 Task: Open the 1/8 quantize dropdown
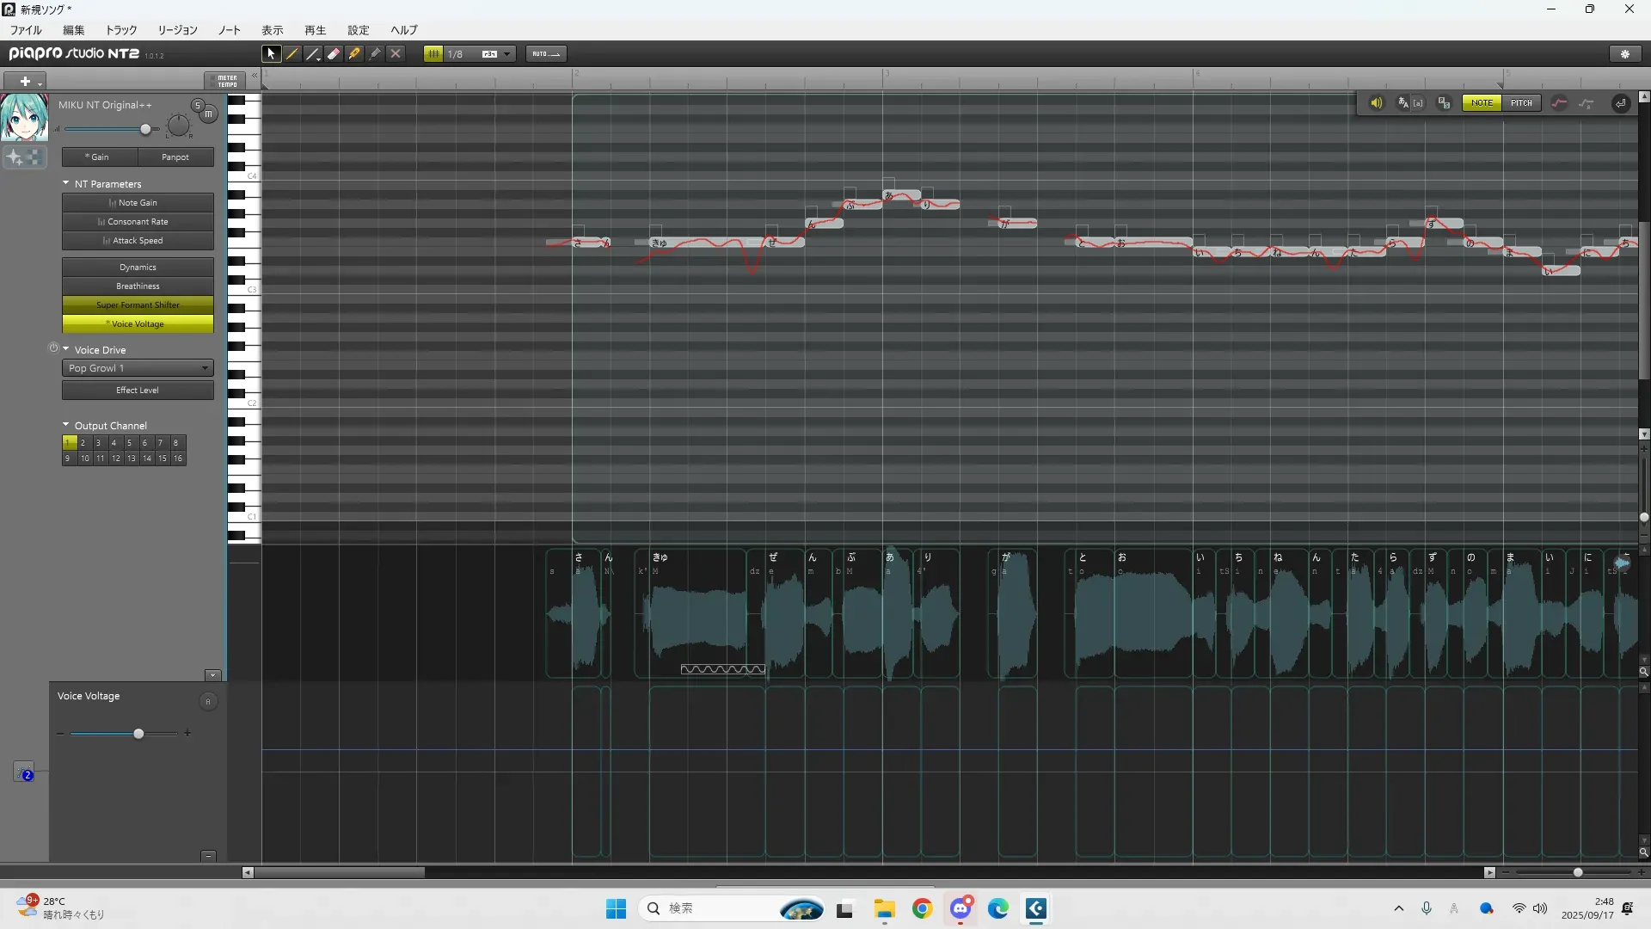tap(506, 53)
